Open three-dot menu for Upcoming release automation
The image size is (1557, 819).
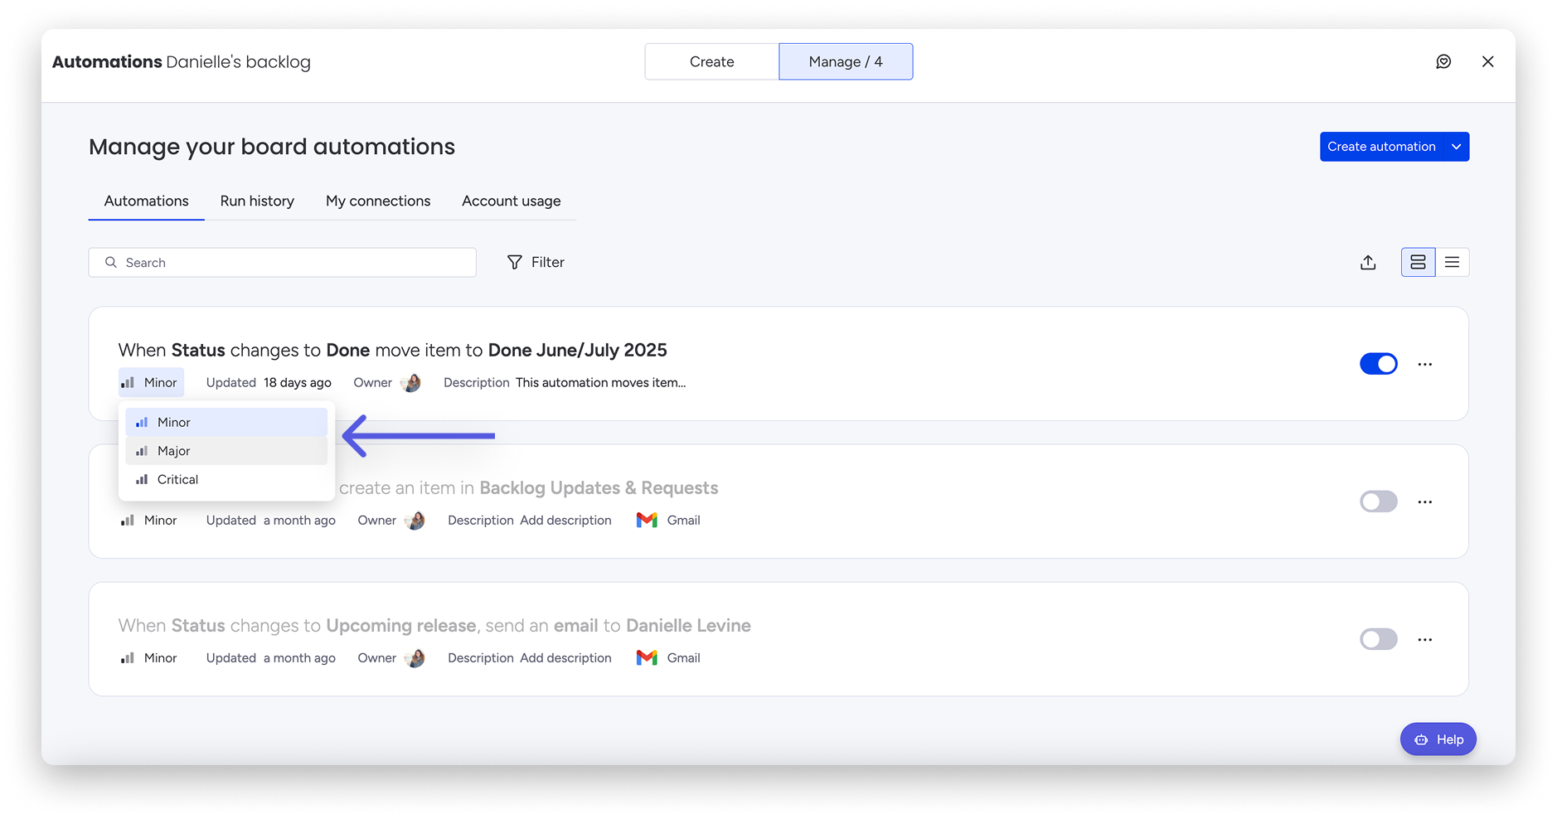[x=1424, y=639]
